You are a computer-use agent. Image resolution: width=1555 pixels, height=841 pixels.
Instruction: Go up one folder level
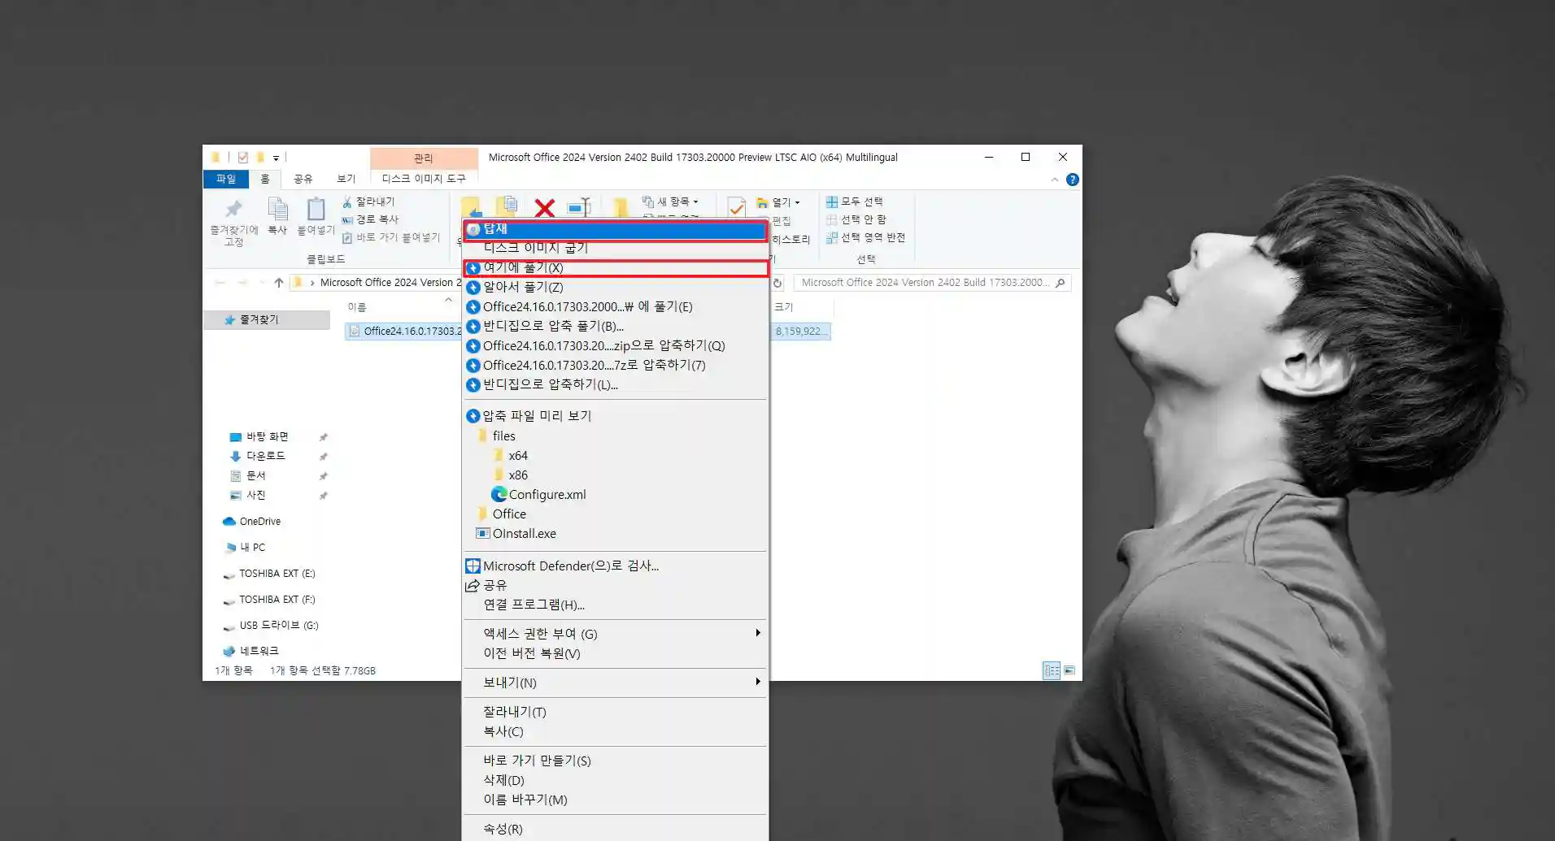point(279,283)
